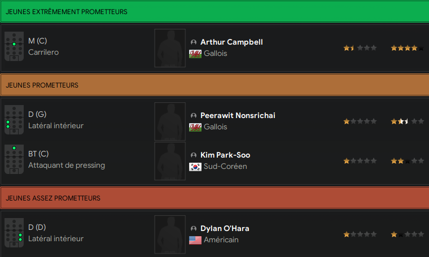Click Arthur Campbell's four-star potential rating

(x=408, y=48)
